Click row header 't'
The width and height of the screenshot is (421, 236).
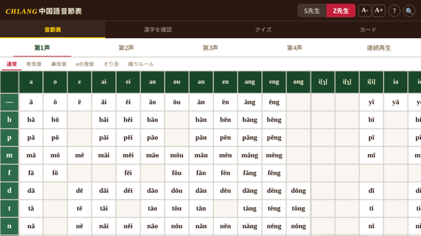9,208
